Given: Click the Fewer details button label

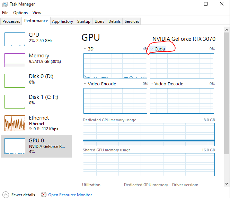Looking at the screenshot, I should pos(23,195).
